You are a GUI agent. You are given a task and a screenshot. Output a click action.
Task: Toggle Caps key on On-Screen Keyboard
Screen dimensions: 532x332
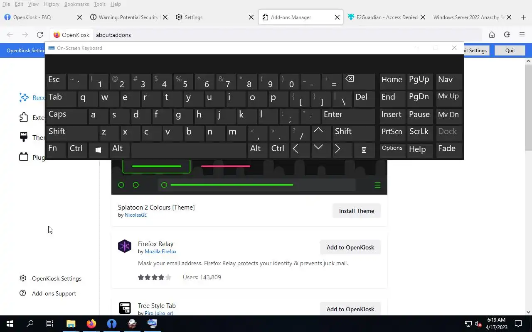66,116
